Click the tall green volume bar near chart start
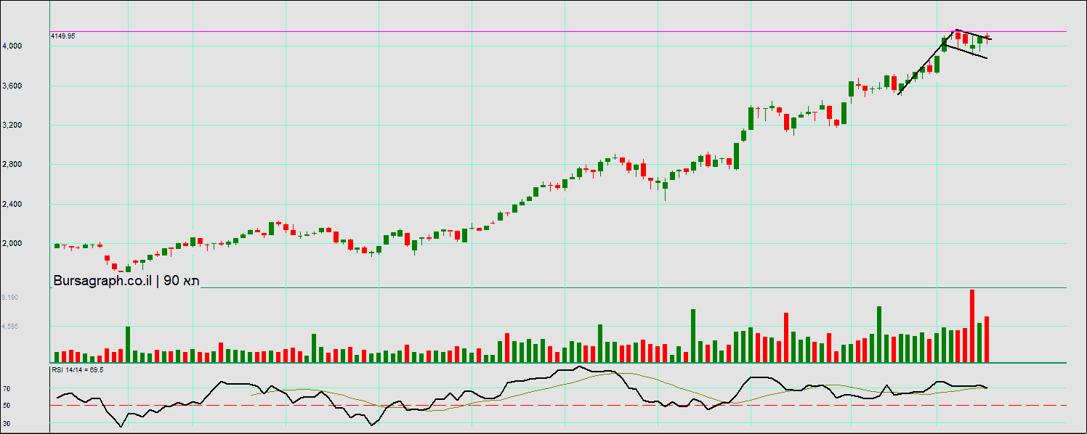Screen dimensions: 1087x434 point(128,344)
